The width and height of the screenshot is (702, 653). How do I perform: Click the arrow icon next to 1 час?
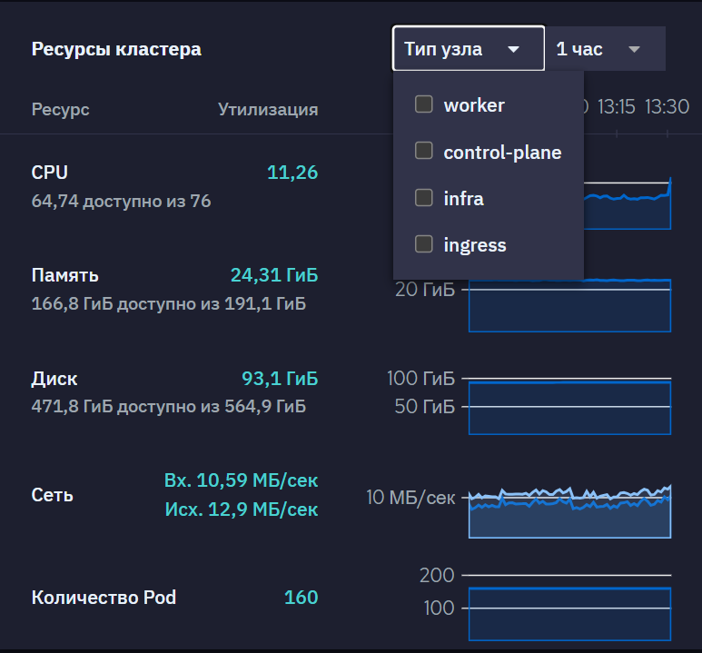tap(634, 49)
